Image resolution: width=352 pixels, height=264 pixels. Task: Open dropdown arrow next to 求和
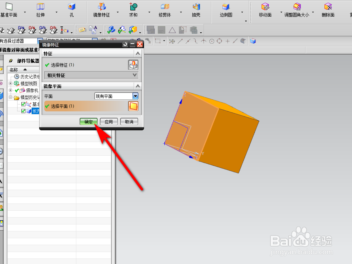(149, 12)
